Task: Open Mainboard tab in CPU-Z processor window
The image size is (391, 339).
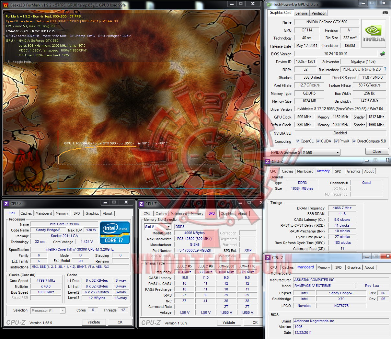Action: [x=44, y=213]
